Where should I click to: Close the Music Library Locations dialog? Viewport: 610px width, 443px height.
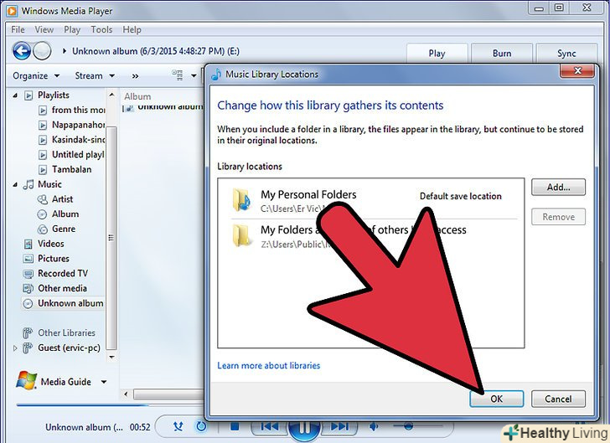pos(577,71)
